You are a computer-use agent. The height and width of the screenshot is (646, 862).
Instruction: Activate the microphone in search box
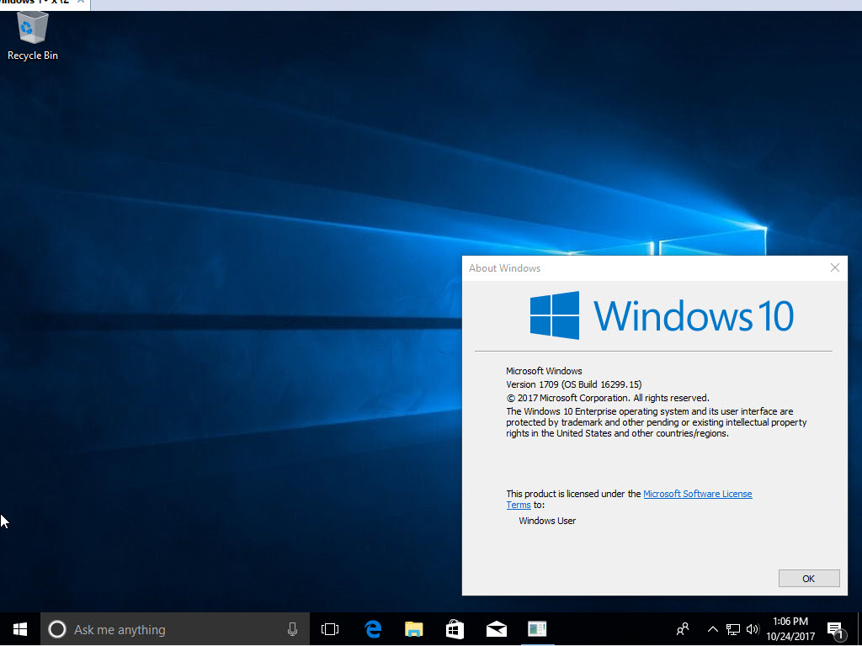(292, 629)
